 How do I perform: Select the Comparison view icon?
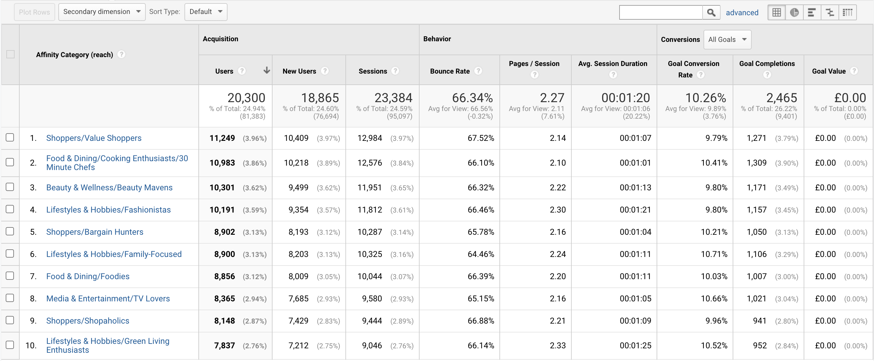click(830, 13)
